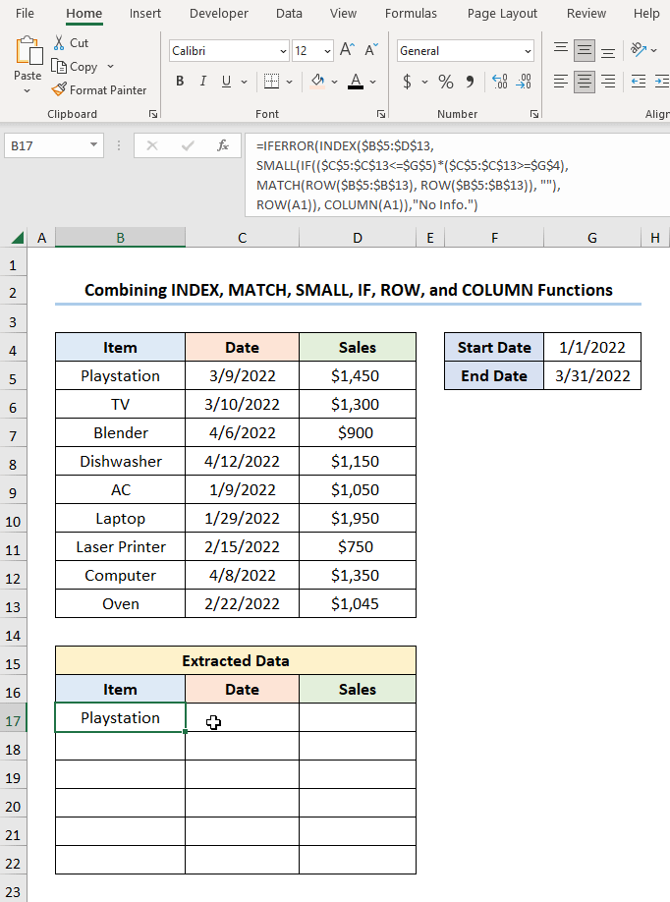This screenshot has width=670, height=902.
Task: Open the font size 12 dropdown
Action: click(327, 51)
